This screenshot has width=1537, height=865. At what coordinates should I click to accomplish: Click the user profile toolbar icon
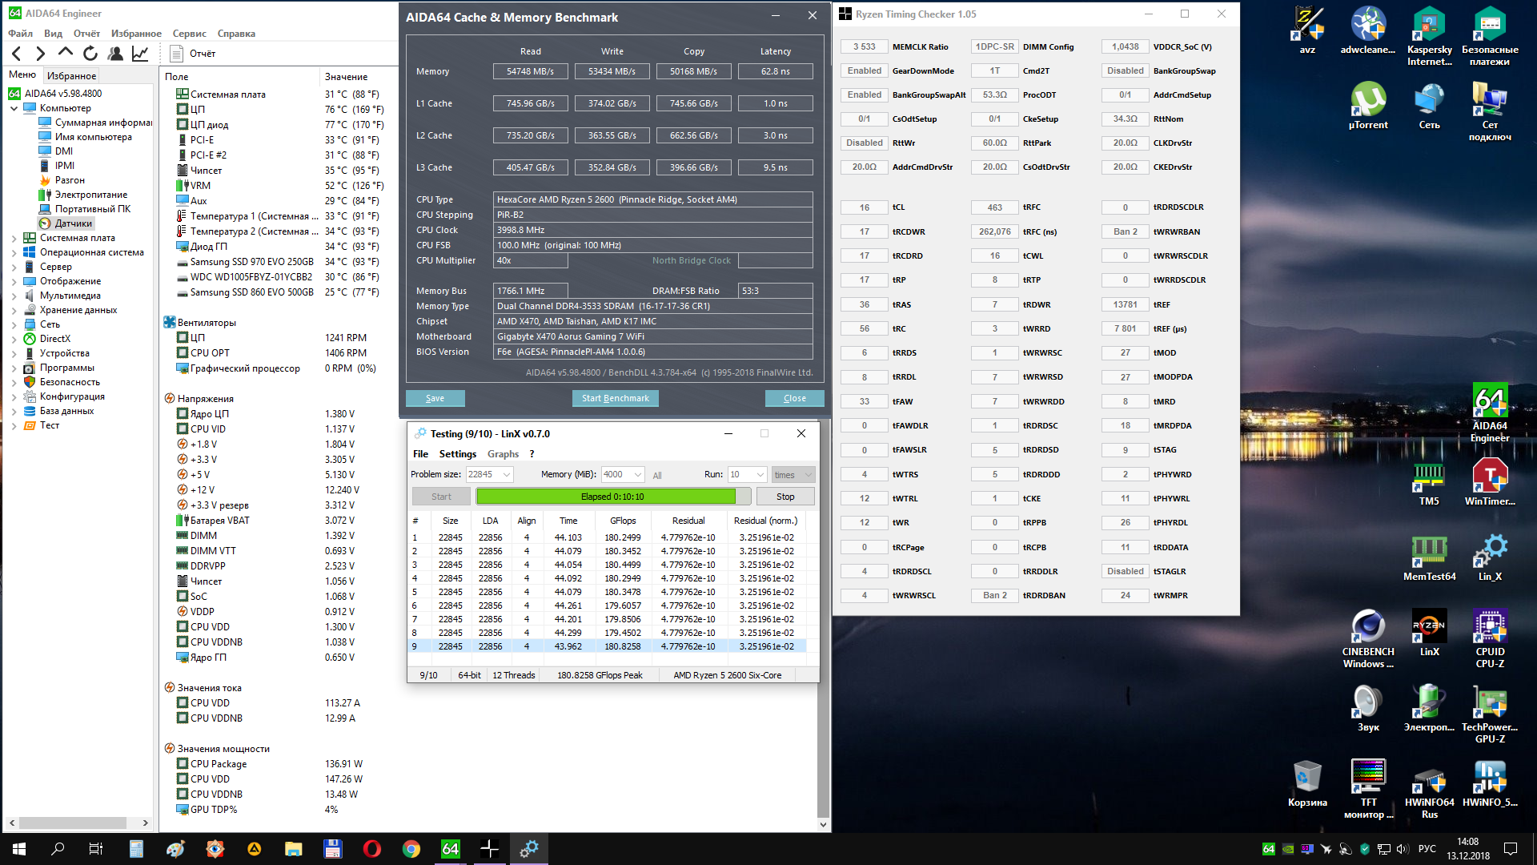[x=115, y=54]
